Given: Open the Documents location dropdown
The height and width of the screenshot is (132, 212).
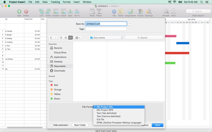Looking at the screenshot, I should tap(106, 38).
